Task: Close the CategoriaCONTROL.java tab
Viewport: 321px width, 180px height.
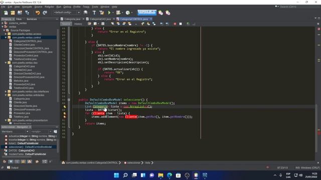Action: click(x=151, y=19)
